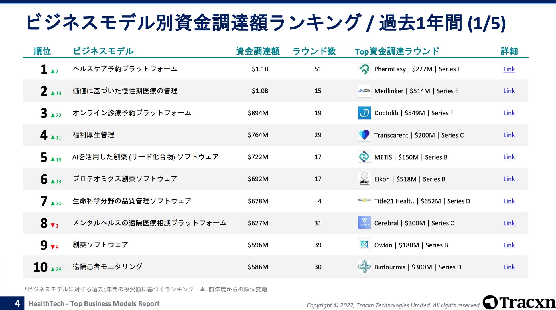Image resolution: width=556 pixels, height=310 pixels.
Task: Click the Biofourmis logo icon
Action: [x=364, y=267]
